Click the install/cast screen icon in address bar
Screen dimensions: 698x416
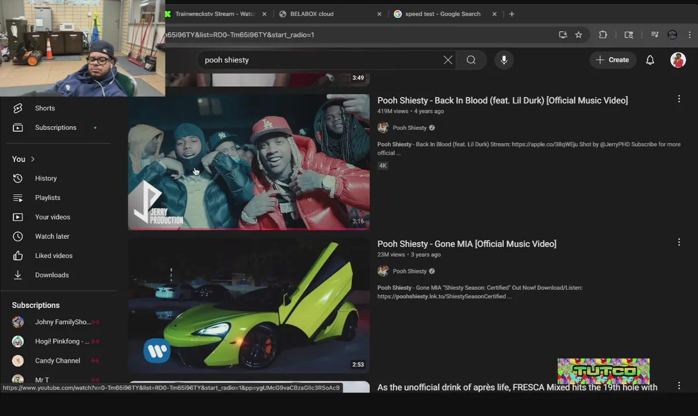click(x=563, y=35)
